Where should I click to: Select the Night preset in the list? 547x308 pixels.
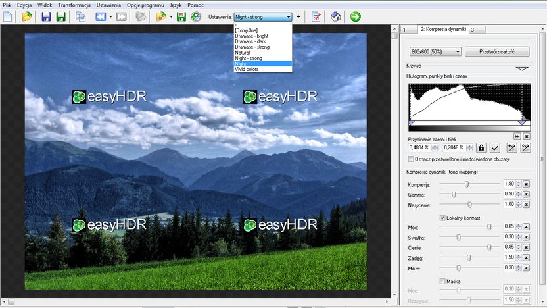pyautogui.click(x=263, y=64)
